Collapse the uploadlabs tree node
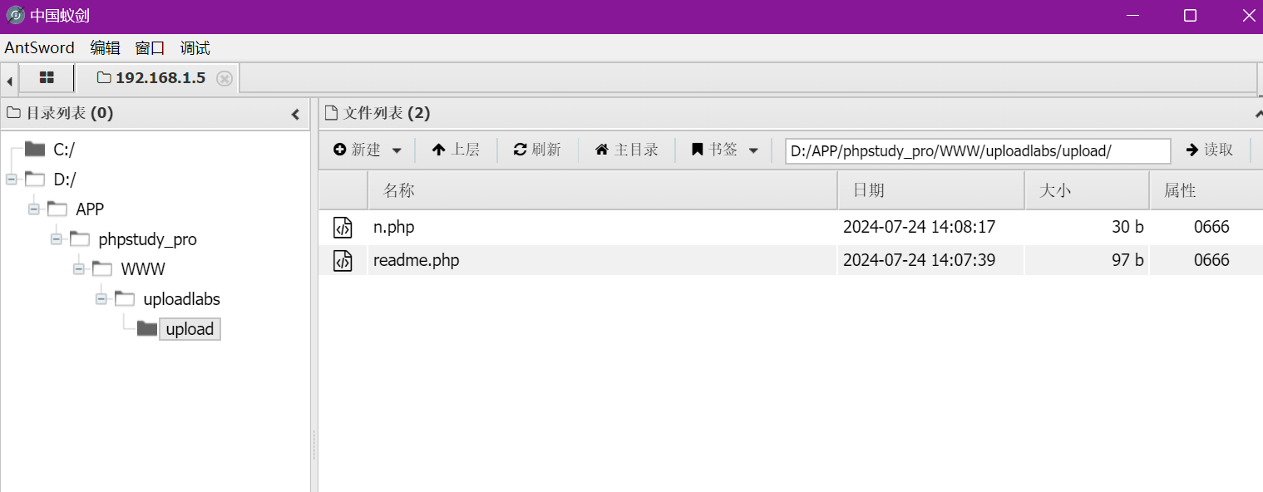The width and height of the screenshot is (1263, 492). pyautogui.click(x=100, y=298)
